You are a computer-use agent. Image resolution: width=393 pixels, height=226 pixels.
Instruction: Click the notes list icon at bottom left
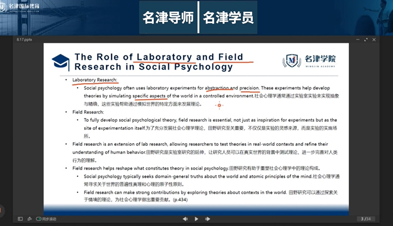(x=30, y=219)
